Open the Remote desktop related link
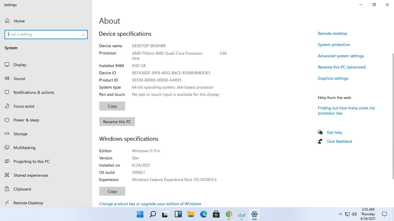 coord(332,33)
